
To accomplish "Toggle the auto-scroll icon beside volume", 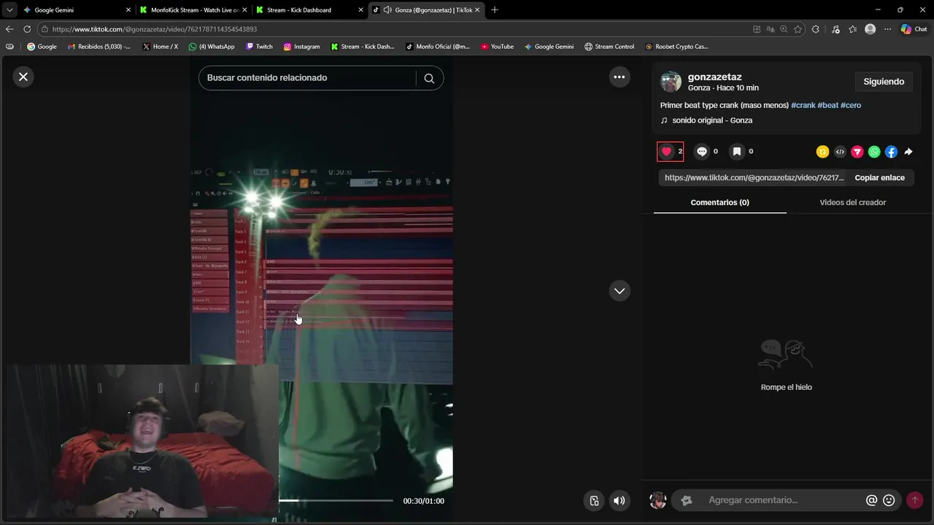I will coord(594,500).
